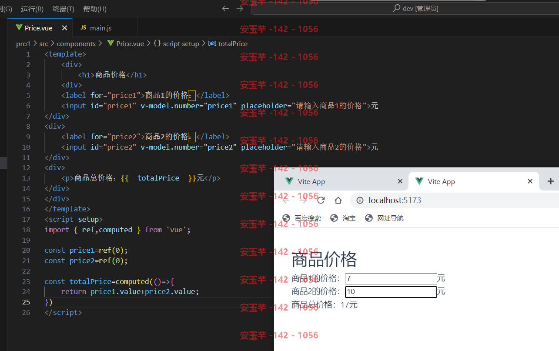Click the localhost:5173 address bar
The image size is (559, 351).
point(455,200)
